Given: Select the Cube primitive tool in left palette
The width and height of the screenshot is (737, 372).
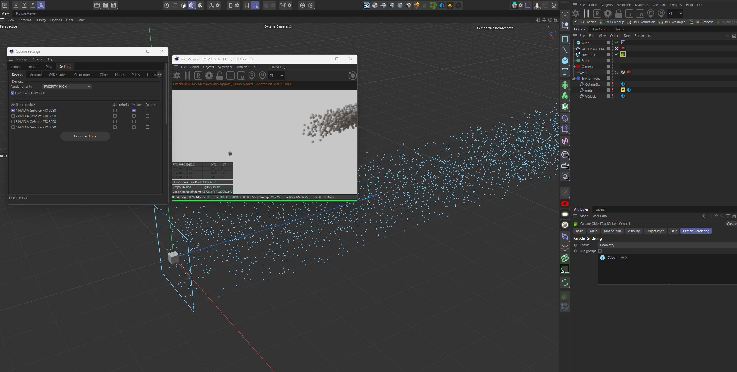Looking at the screenshot, I should tap(565, 61).
